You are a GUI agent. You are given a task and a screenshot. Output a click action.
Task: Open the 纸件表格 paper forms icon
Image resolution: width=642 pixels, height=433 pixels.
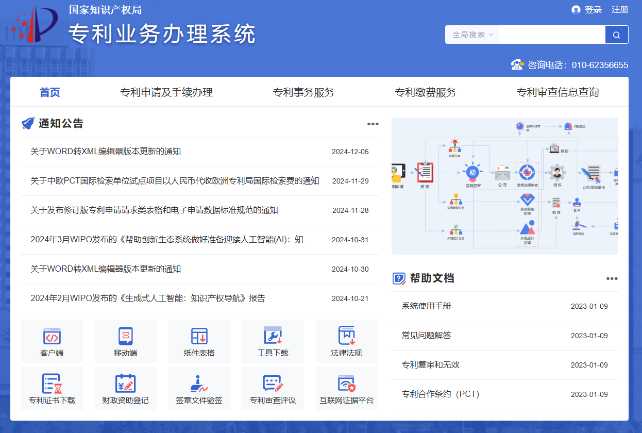199,341
